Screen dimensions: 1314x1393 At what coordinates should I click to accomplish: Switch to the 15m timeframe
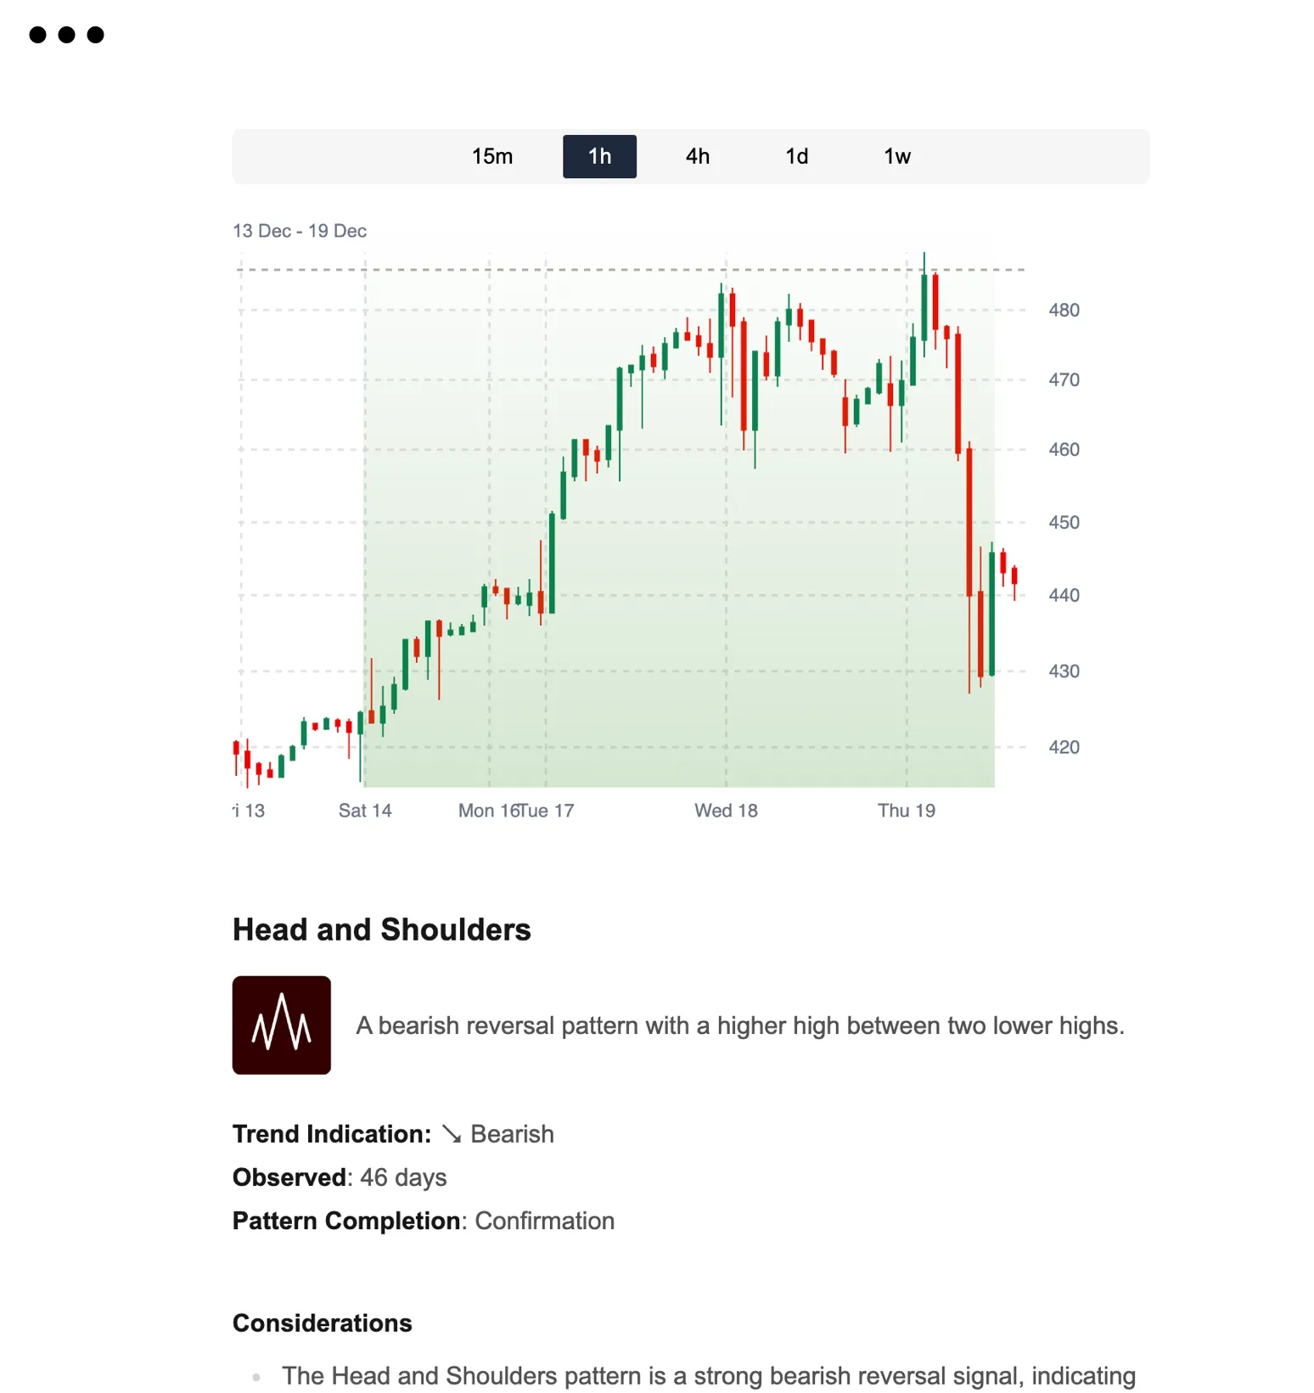(x=492, y=156)
